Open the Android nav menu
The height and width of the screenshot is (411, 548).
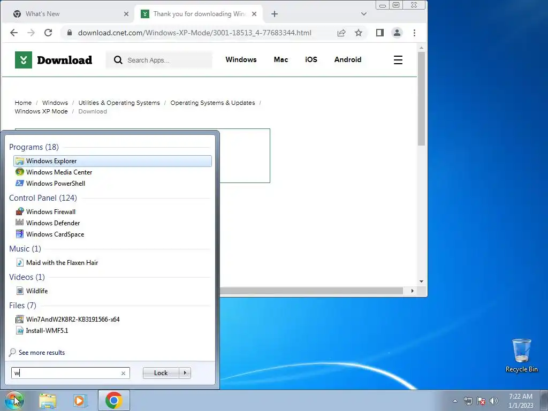[x=348, y=59]
